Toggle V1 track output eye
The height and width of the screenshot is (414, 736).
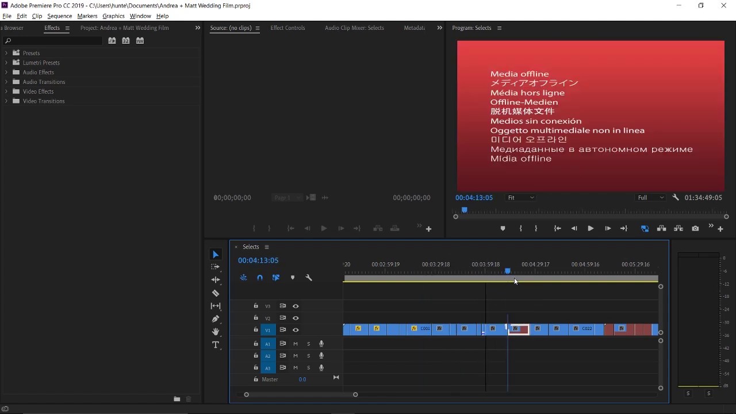coord(296,330)
